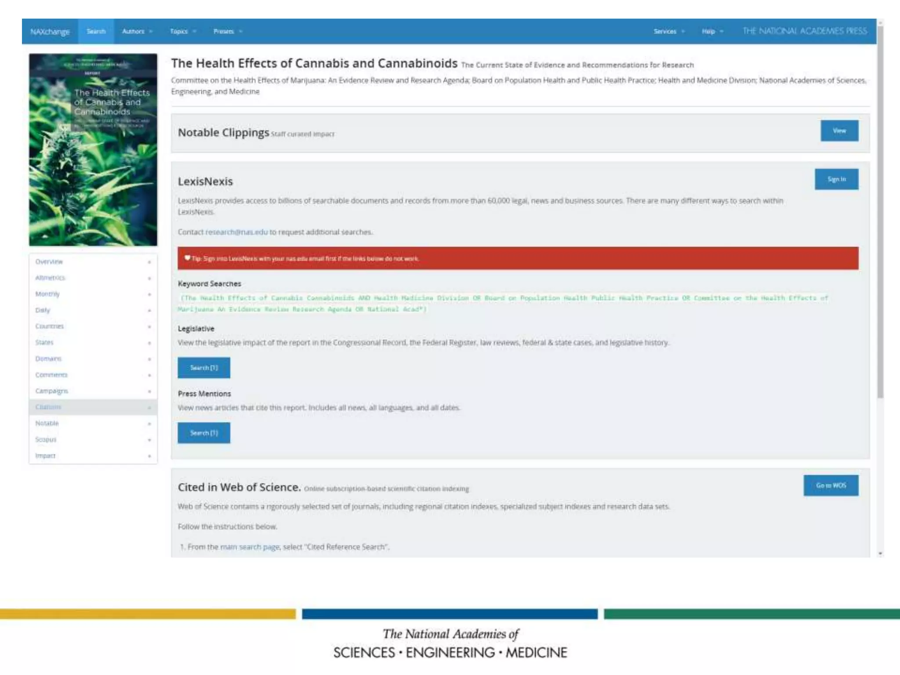Click the Go to WOS button
Image resolution: width=900 pixels, height=675 pixels.
pos(831,486)
